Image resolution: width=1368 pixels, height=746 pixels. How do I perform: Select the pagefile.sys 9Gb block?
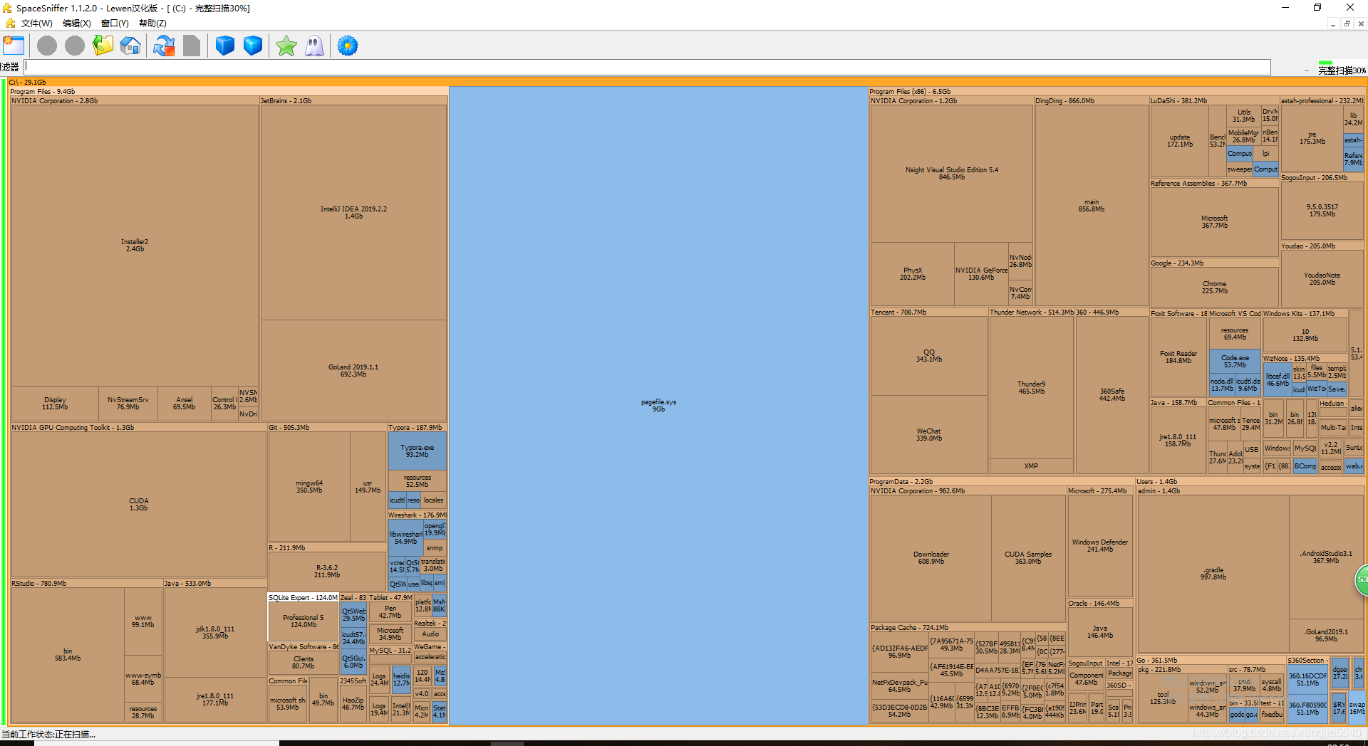click(x=658, y=406)
